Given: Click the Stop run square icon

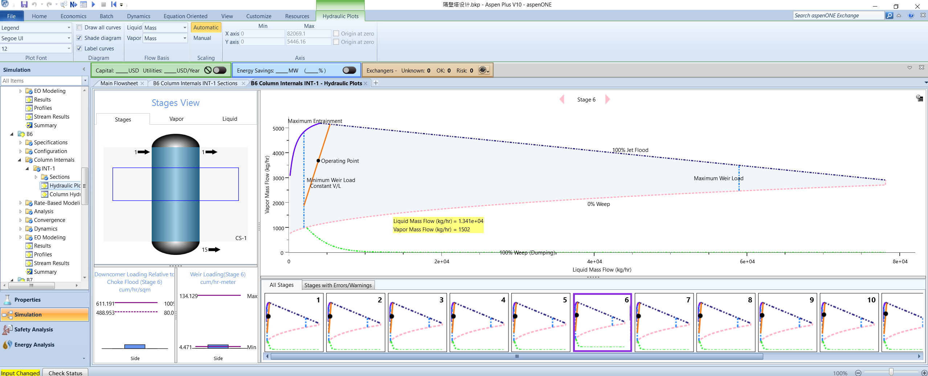Looking at the screenshot, I should click(x=103, y=4).
